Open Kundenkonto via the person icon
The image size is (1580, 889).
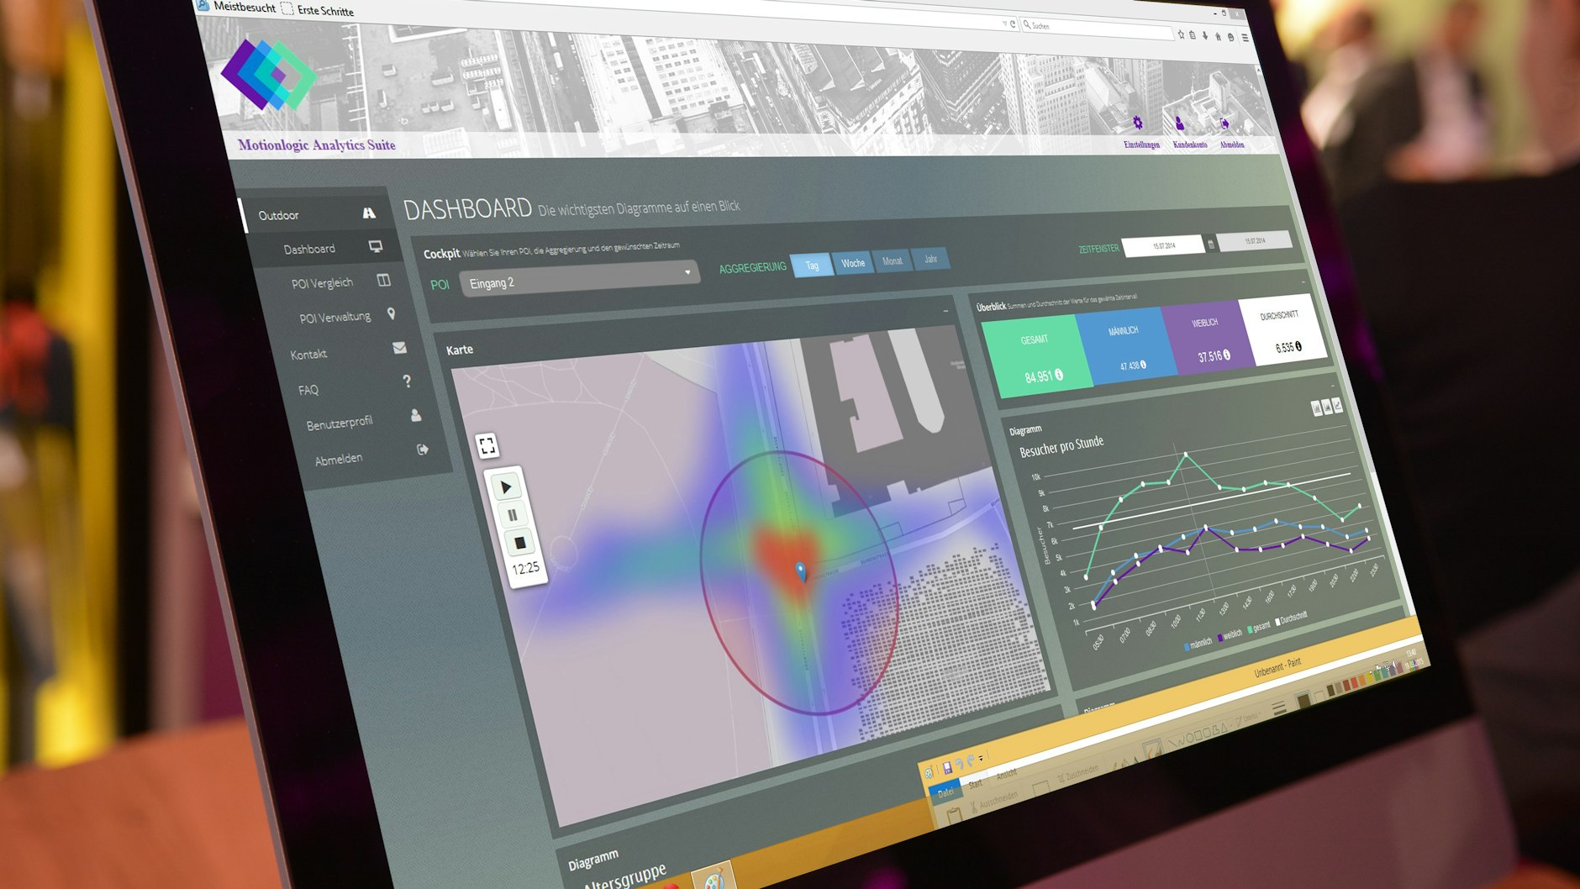[1180, 124]
